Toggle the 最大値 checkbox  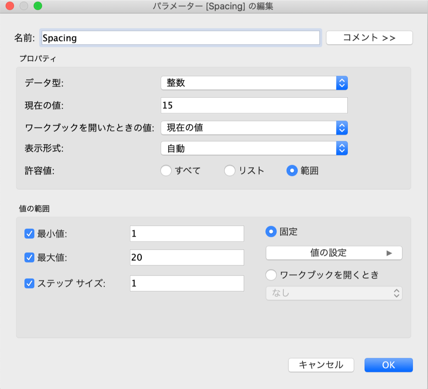(x=30, y=258)
